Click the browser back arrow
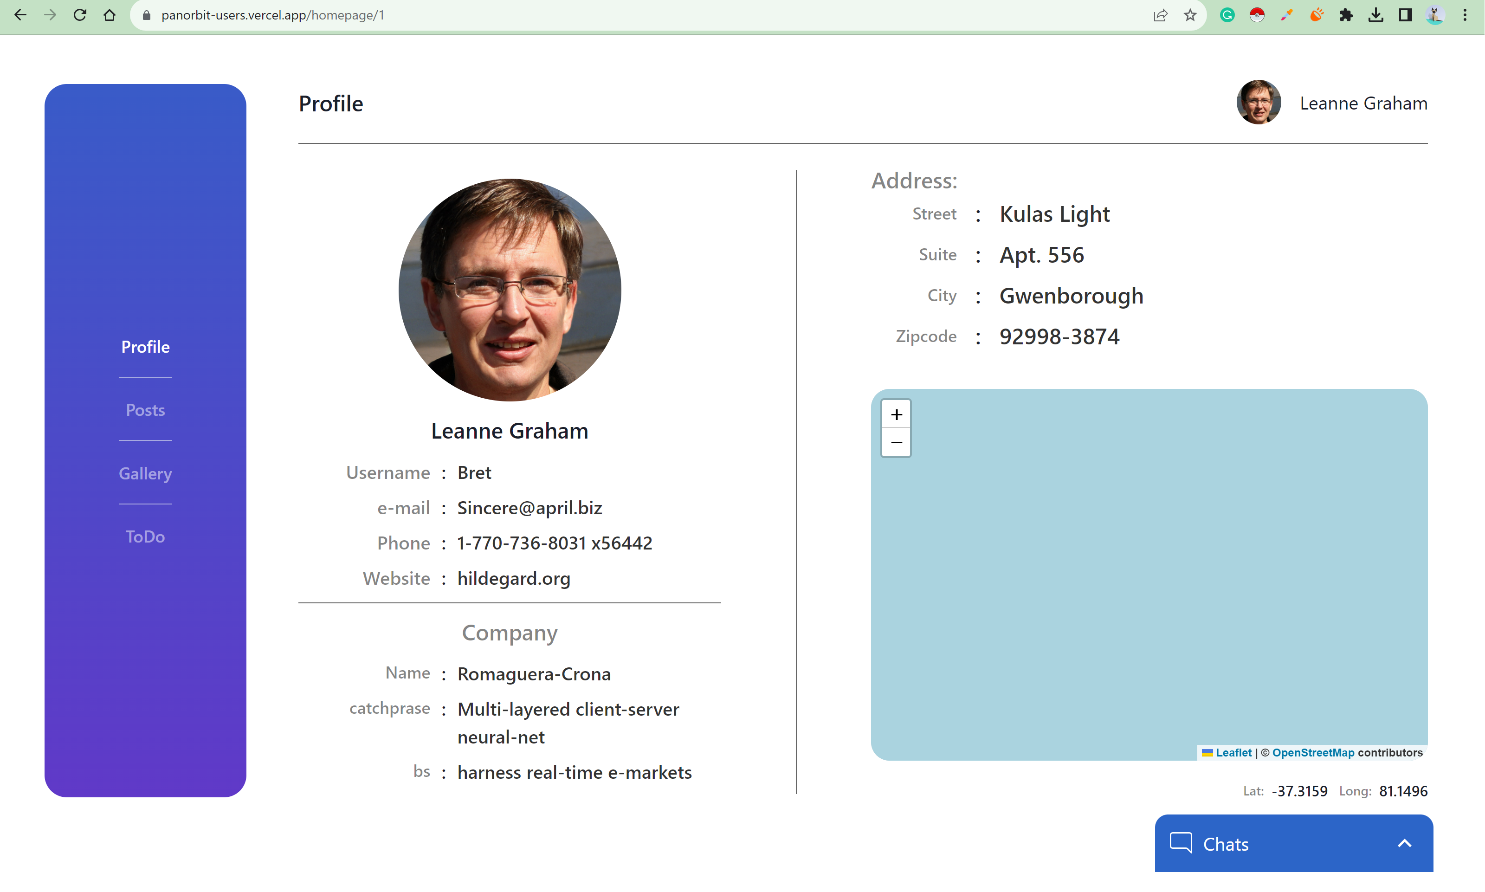Screen dimensions: 1485x892 tap(20, 15)
